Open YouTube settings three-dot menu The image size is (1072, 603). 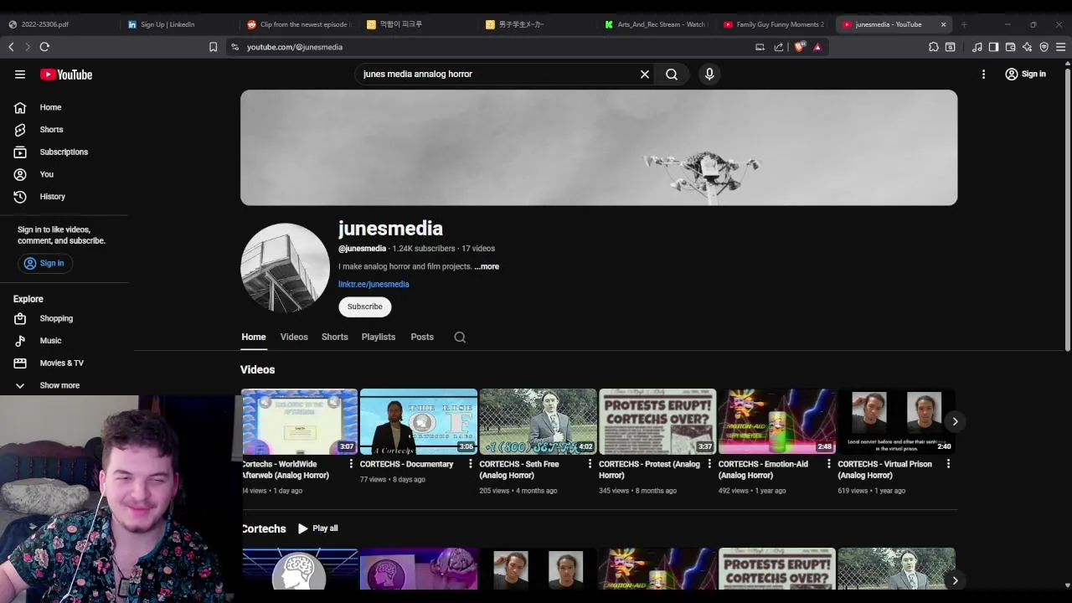(x=983, y=75)
